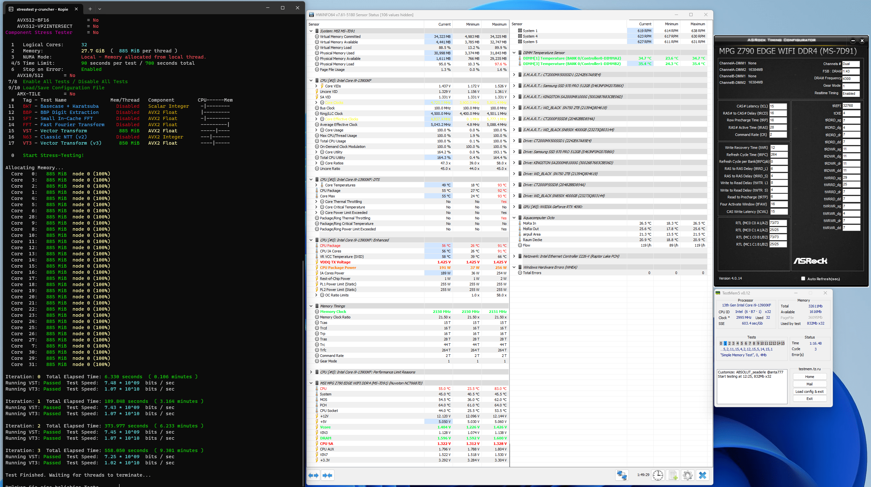Image resolution: width=871 pixels, height=487 pixels.
Task: Click the left pane Sensor column header
Action: click(x=366, y=24)
